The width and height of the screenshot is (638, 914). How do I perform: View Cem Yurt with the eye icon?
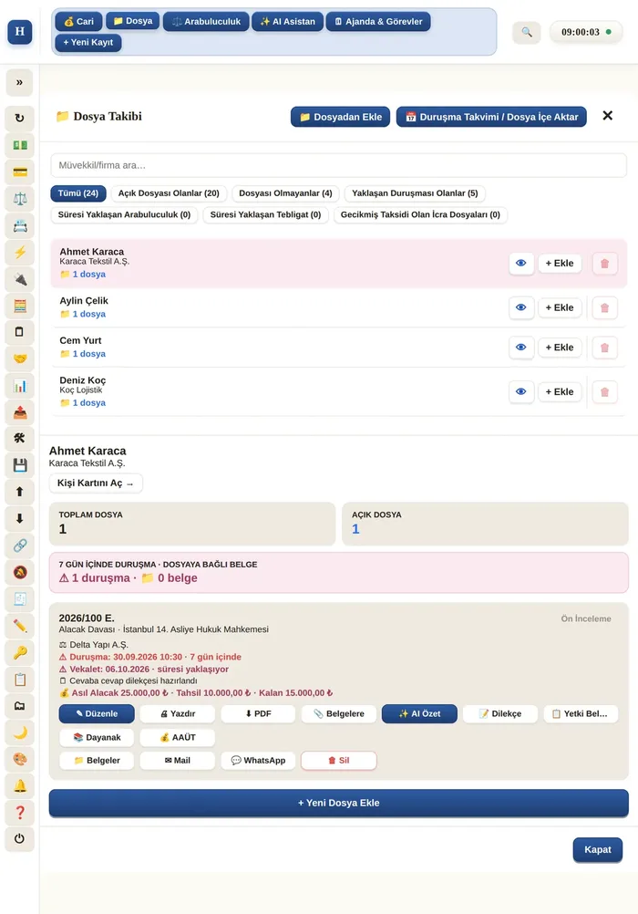click(x=521, y=348)
